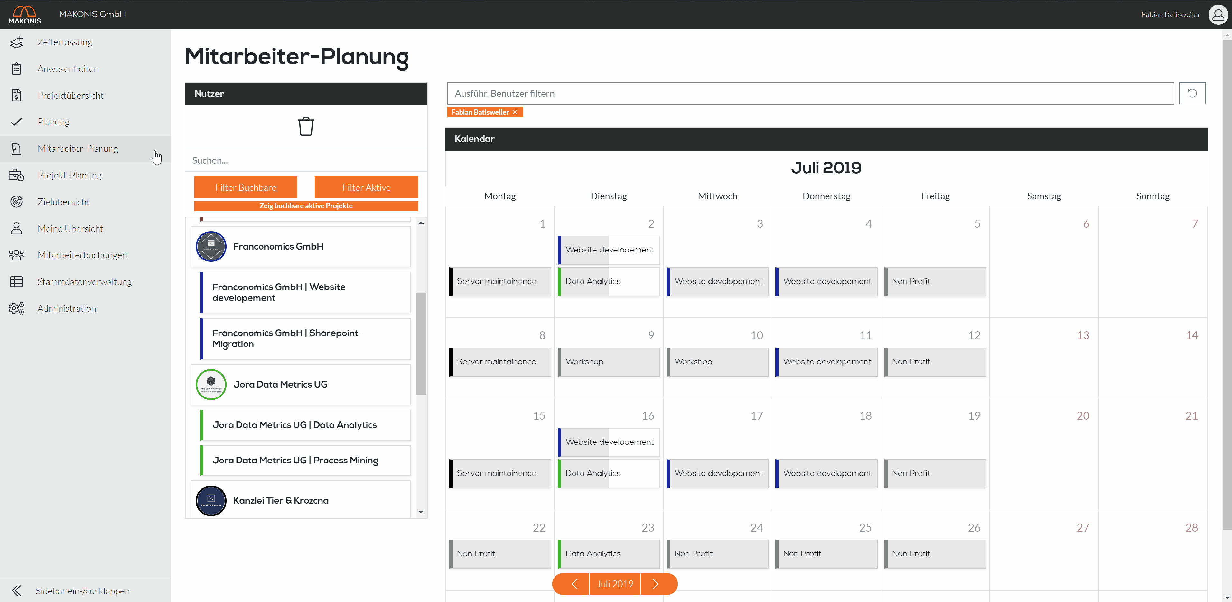The image size is (1232, 602).
Task: Click Zeig buchbare aktive Projekte button
Action: (306, 206)
